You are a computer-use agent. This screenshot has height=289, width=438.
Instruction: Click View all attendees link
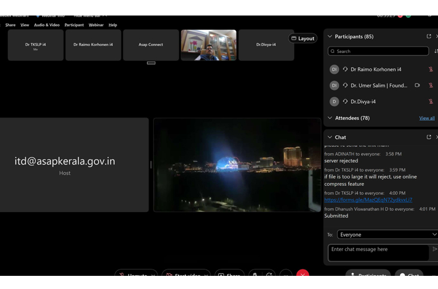point(427,118)
